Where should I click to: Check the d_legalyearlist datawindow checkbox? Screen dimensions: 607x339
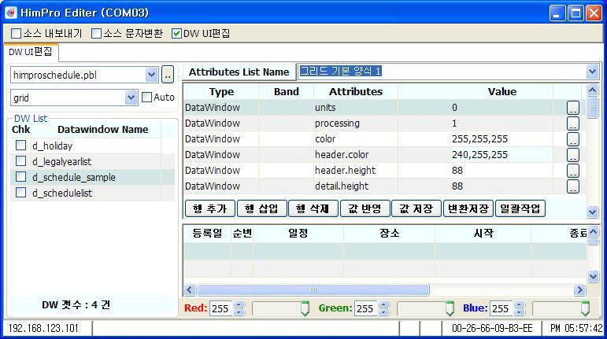click(x=20, y=161)
